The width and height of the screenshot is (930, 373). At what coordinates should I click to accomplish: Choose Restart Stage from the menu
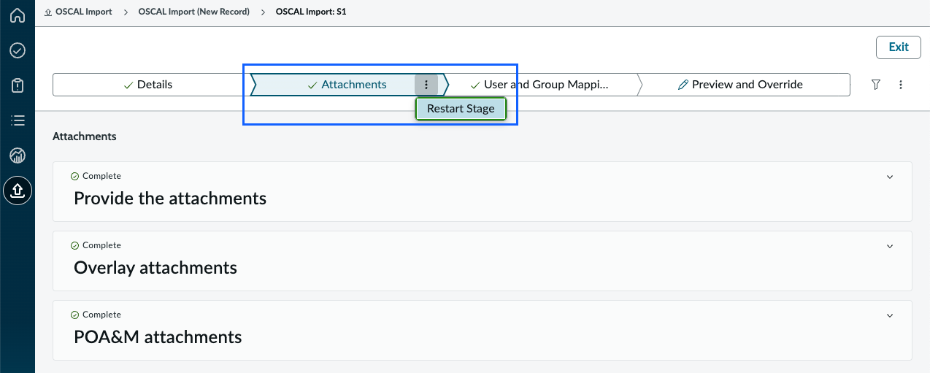tap(461, 109)
